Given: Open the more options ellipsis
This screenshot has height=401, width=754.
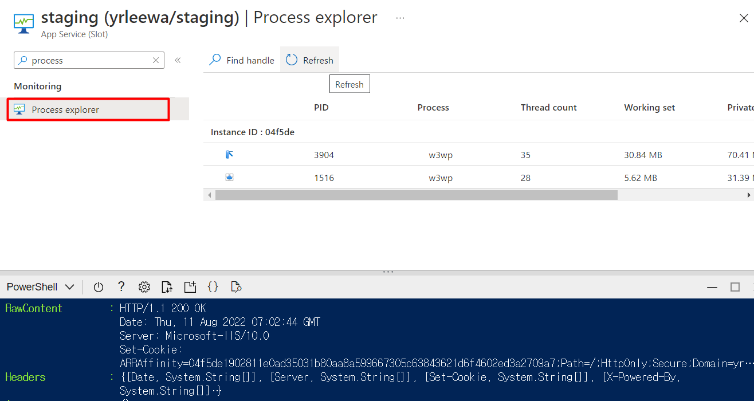Looking at the screenshot, I should pyautogui.click(x=400, y=18).
